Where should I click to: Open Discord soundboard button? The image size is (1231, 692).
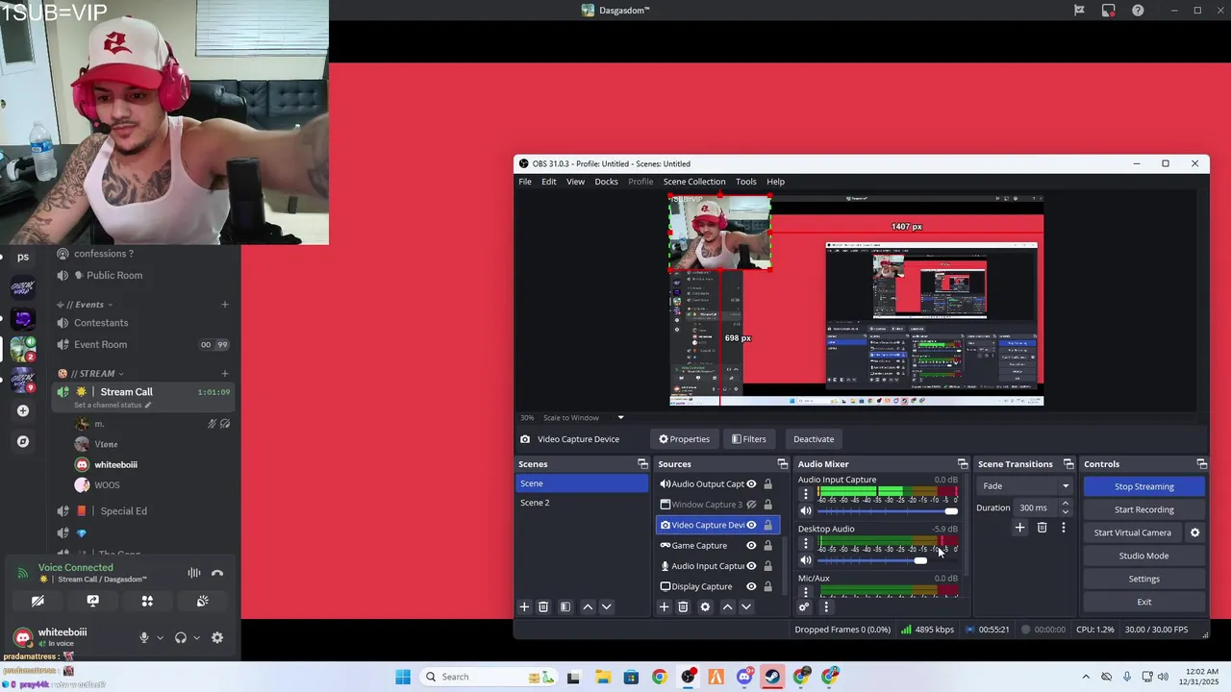coord(202,601)
